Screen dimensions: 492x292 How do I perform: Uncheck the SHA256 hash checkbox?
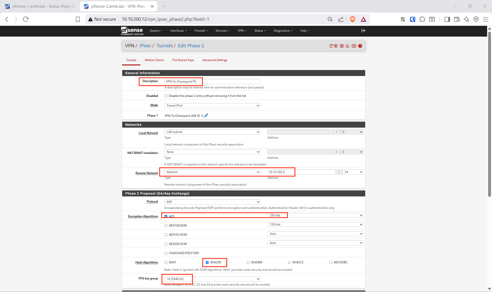[207, 262]
